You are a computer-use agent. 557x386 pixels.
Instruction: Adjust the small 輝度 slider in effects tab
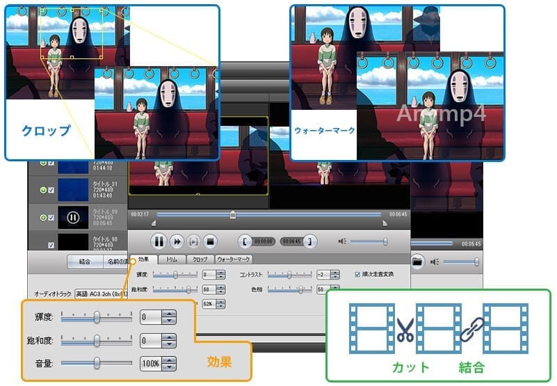(x=175, y=275)
